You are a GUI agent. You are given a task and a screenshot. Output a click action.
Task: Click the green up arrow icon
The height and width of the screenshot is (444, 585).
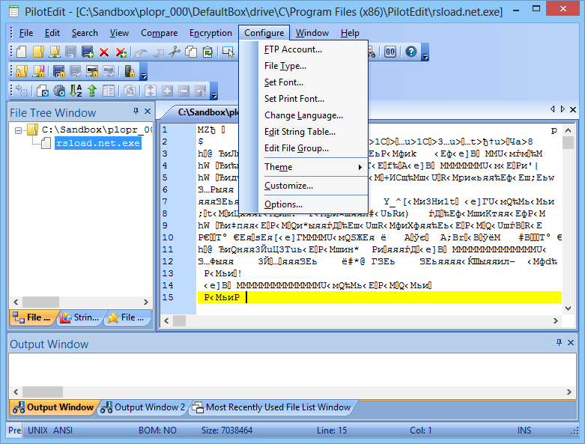92,91
